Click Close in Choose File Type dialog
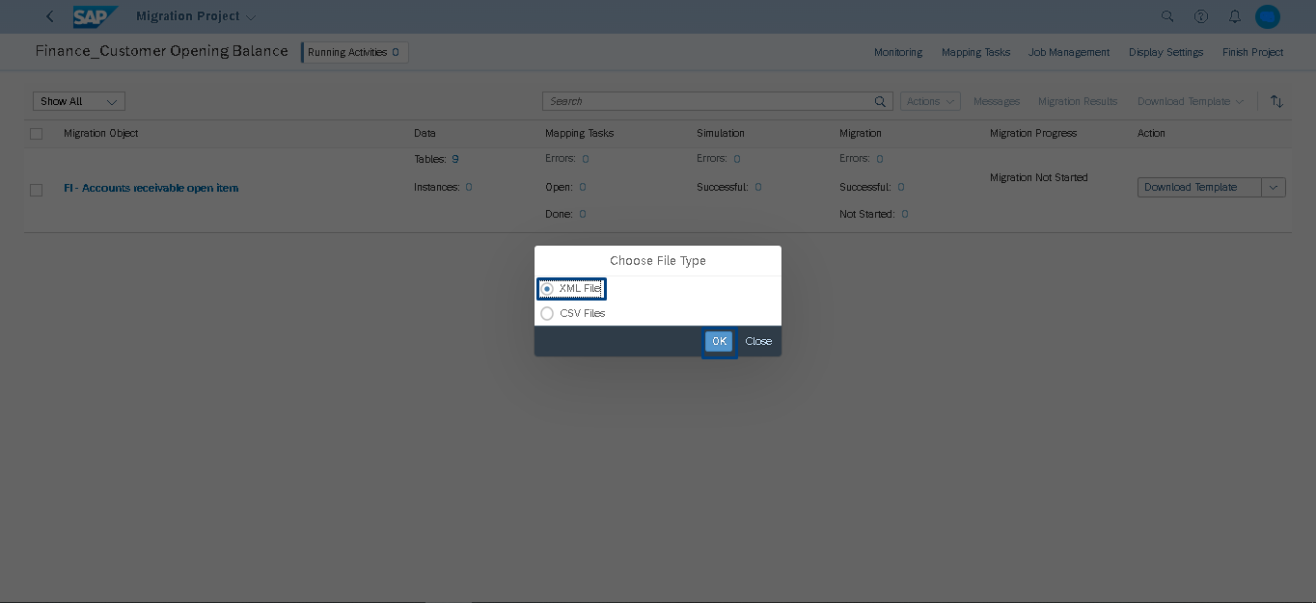 coord(758,341)
